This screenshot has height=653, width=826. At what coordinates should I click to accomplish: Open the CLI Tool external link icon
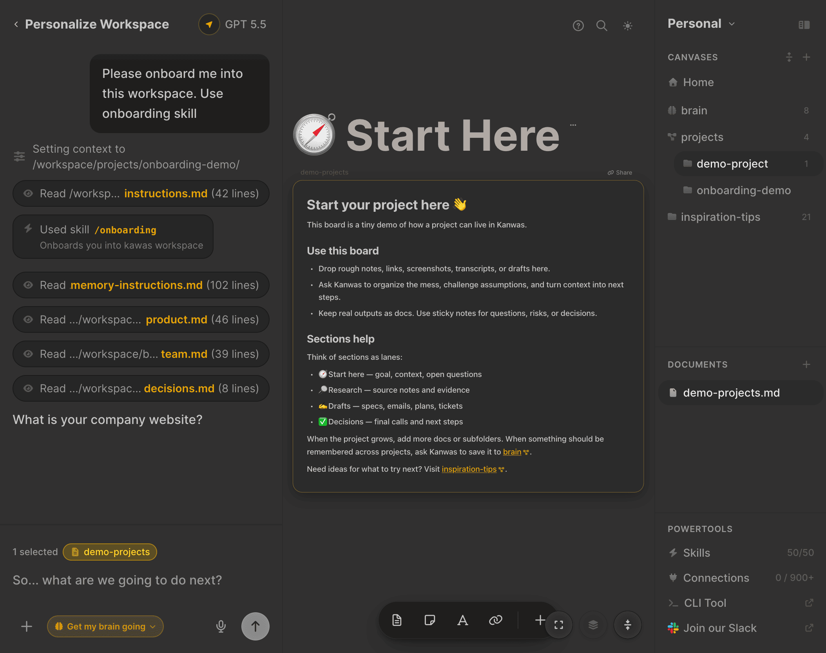tap(809, 603)
